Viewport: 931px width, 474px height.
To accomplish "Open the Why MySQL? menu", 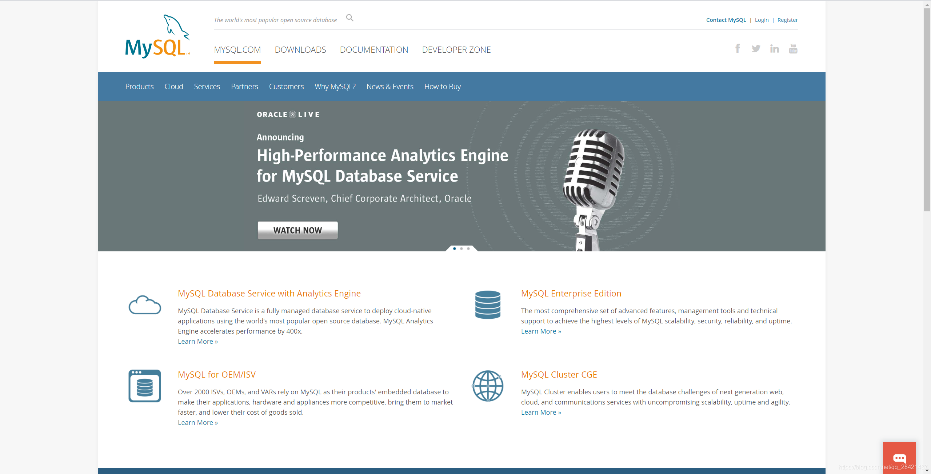I will click(x=335, y=87).
